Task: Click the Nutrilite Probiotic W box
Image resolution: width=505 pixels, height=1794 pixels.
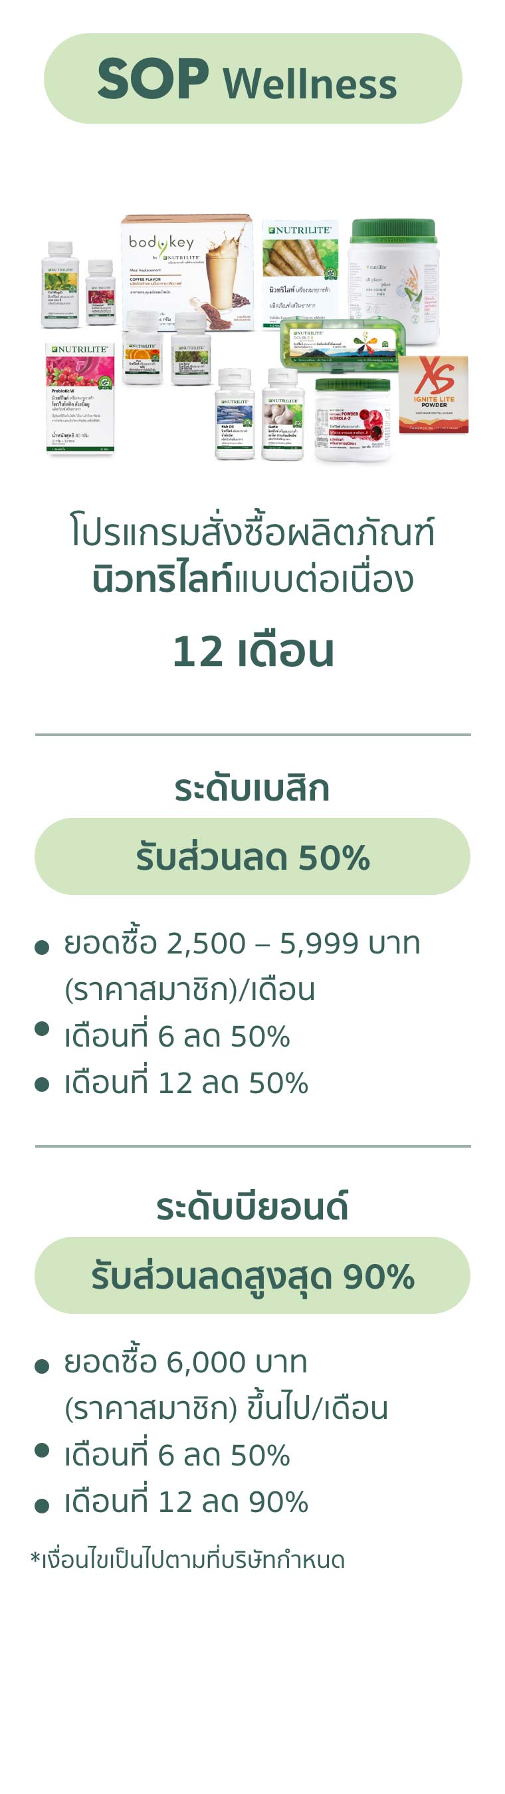Action: coord(79,398)
